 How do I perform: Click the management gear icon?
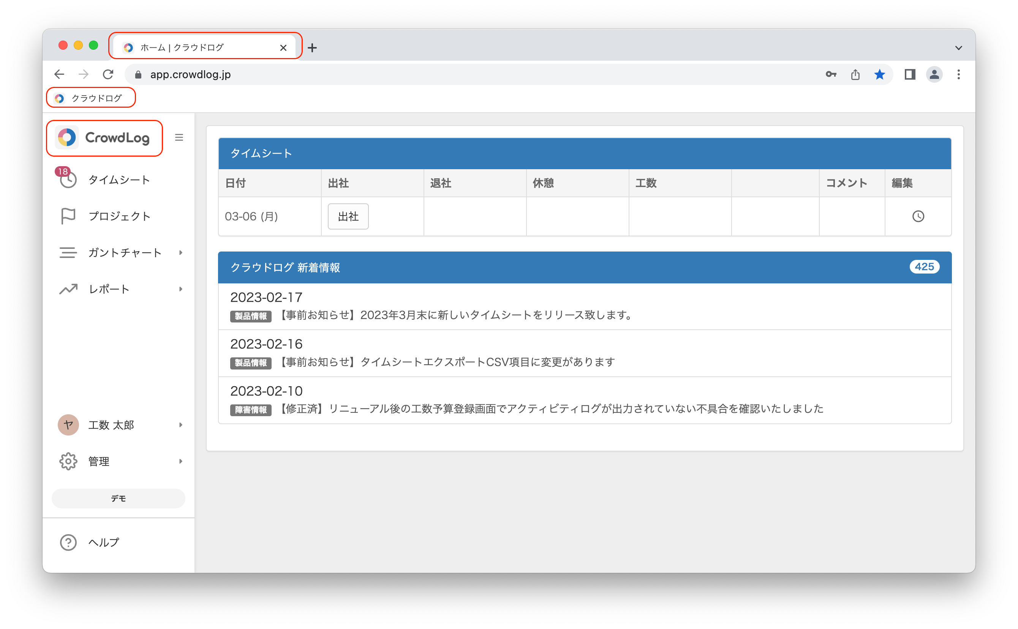point(68,461)
